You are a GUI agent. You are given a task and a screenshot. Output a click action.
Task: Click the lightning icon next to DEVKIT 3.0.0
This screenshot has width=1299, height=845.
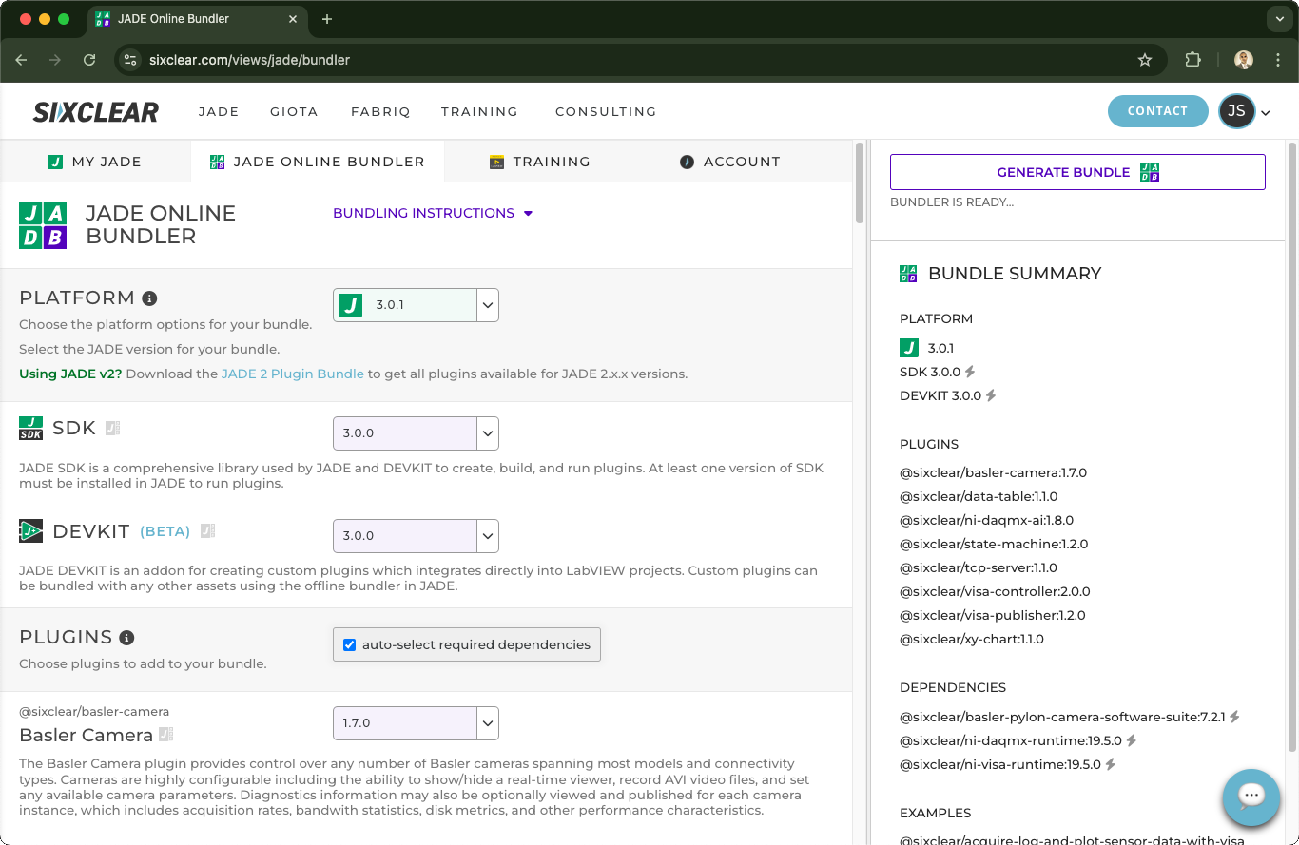[990, 395]
